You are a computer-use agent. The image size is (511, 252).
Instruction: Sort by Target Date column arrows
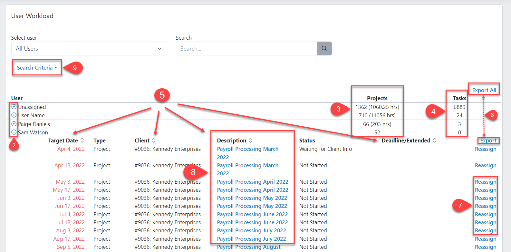click(82, 141)
